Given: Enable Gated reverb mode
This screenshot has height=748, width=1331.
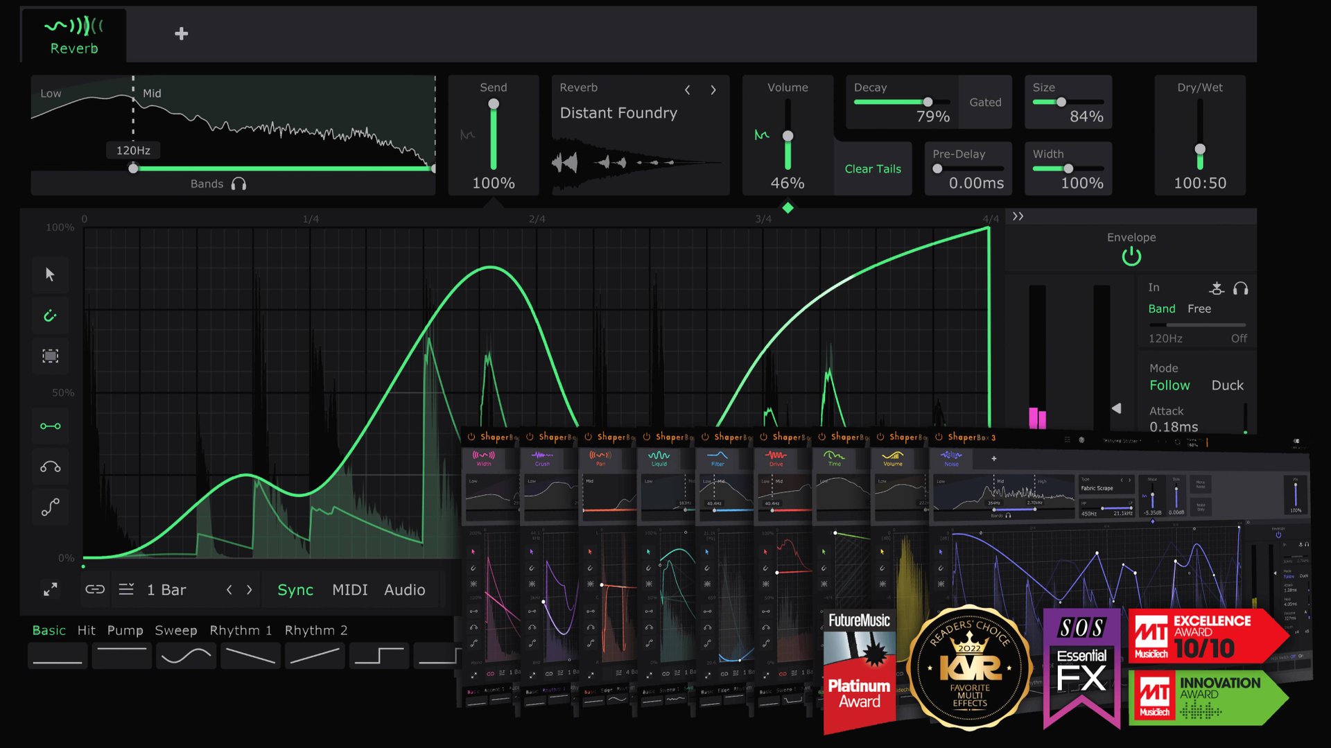Looking at the screenshot, I should click(985, 102).
